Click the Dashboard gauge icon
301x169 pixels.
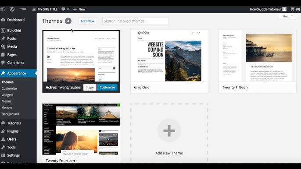[3, 20]
